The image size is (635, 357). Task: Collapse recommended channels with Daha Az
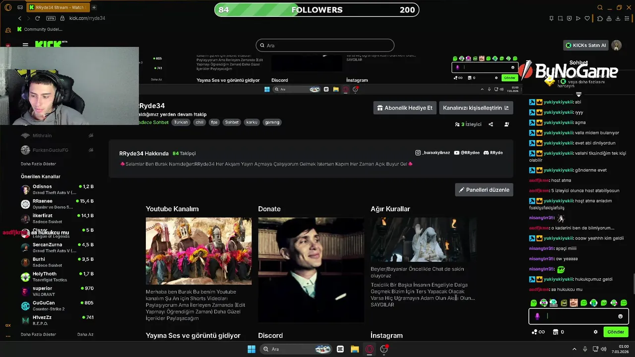pyautogui.click(x=85, y=335)
